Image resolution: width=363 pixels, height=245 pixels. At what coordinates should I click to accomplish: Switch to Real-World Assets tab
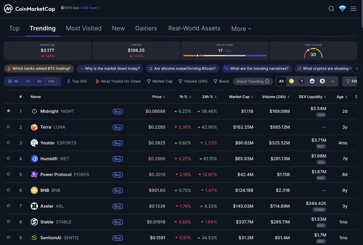194,28
